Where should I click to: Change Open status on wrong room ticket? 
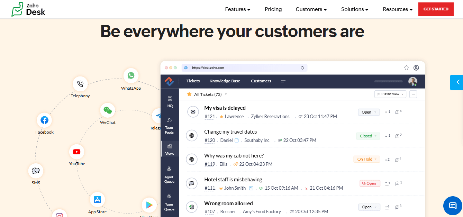(x=369, y=207)
